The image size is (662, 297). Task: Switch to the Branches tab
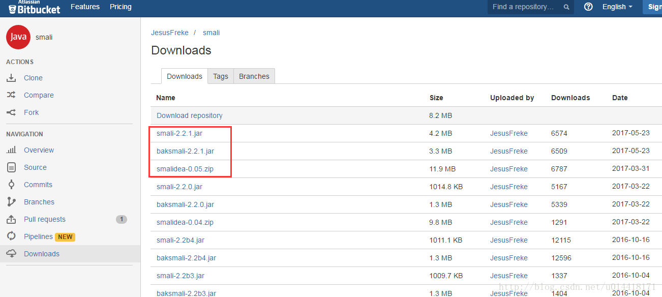pyautogui.click(x=254, y=76)
